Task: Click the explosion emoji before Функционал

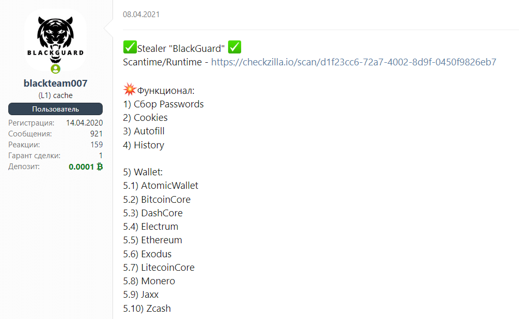Action: [x=130, y=89]
